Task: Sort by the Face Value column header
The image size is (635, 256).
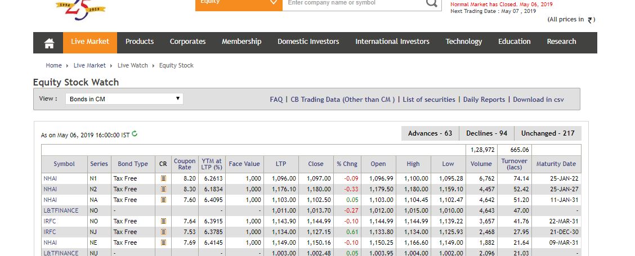Action: (244, 164)
